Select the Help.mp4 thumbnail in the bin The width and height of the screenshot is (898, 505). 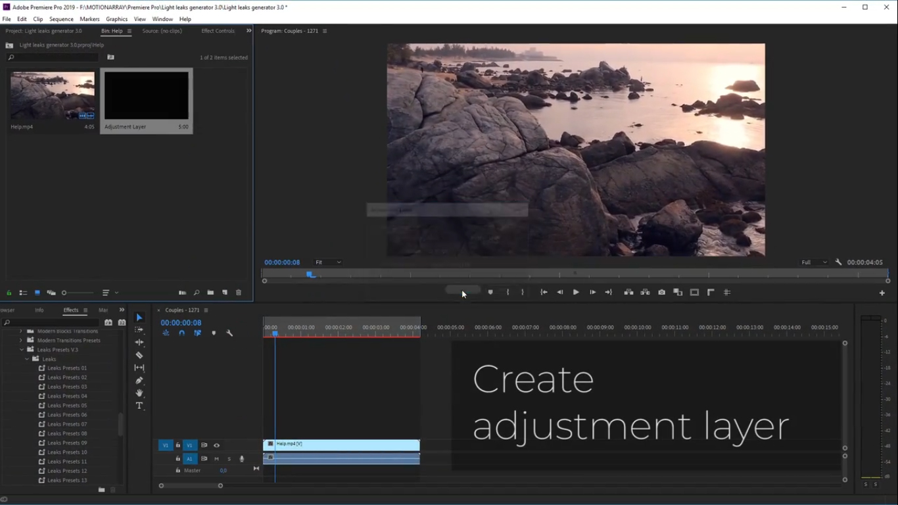pyautogui.click(x=52, y=94)
